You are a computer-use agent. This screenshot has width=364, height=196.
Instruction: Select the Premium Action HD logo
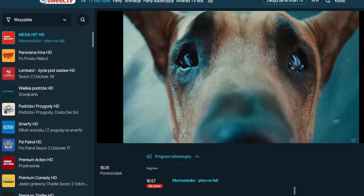(9, 163)
